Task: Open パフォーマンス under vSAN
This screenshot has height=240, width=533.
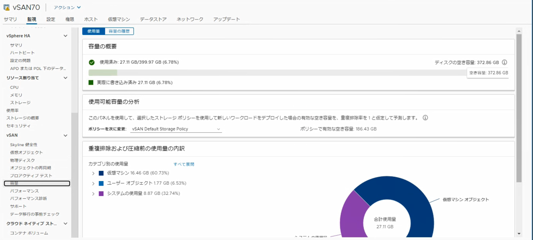Action: coord(24,191)
